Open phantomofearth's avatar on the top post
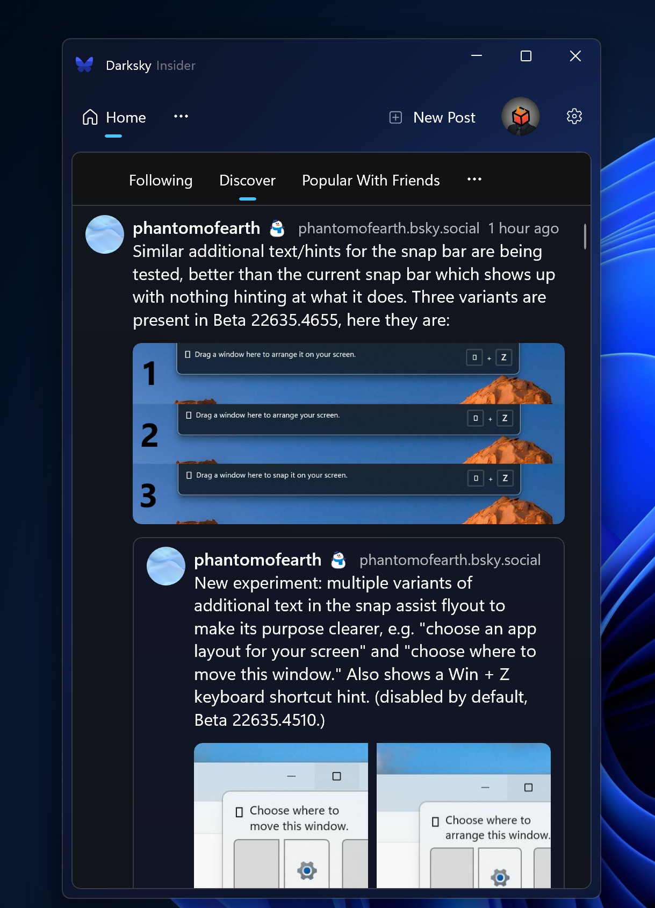This screenshot has width=655, height=908. tap(105, 234)
